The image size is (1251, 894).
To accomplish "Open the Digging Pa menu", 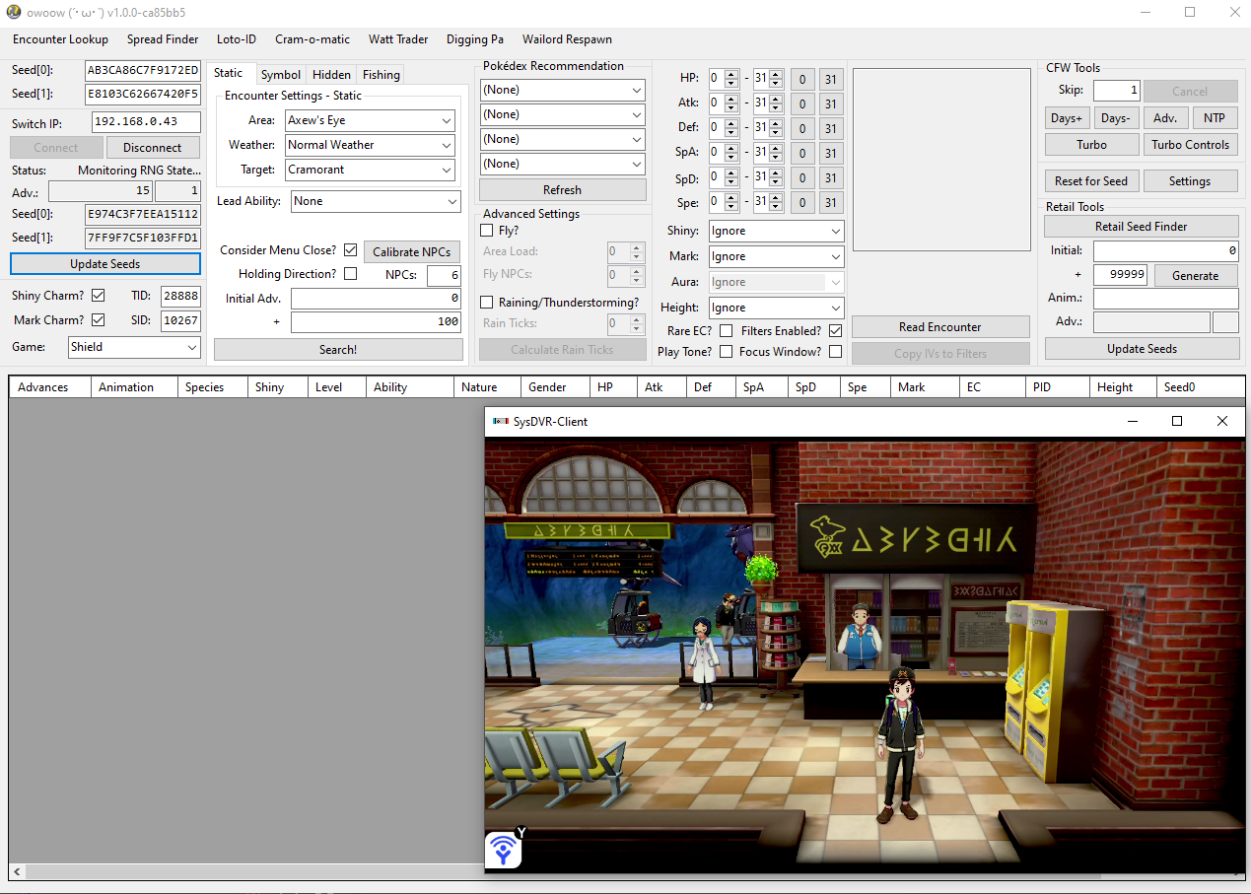I will pos(475,39).
